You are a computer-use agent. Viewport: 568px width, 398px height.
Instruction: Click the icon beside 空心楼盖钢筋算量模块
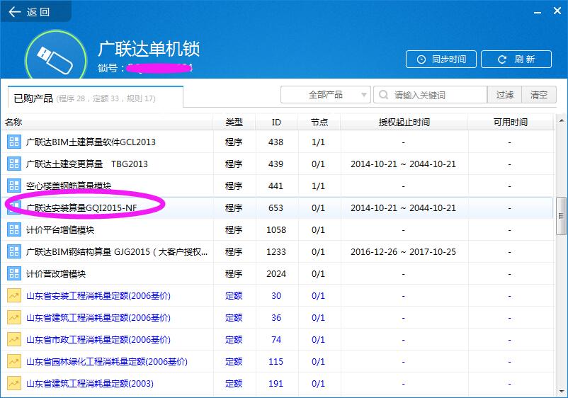(14, 186)
